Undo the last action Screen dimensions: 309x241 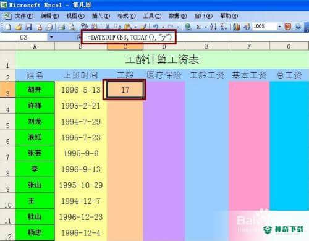coord(156,27)
